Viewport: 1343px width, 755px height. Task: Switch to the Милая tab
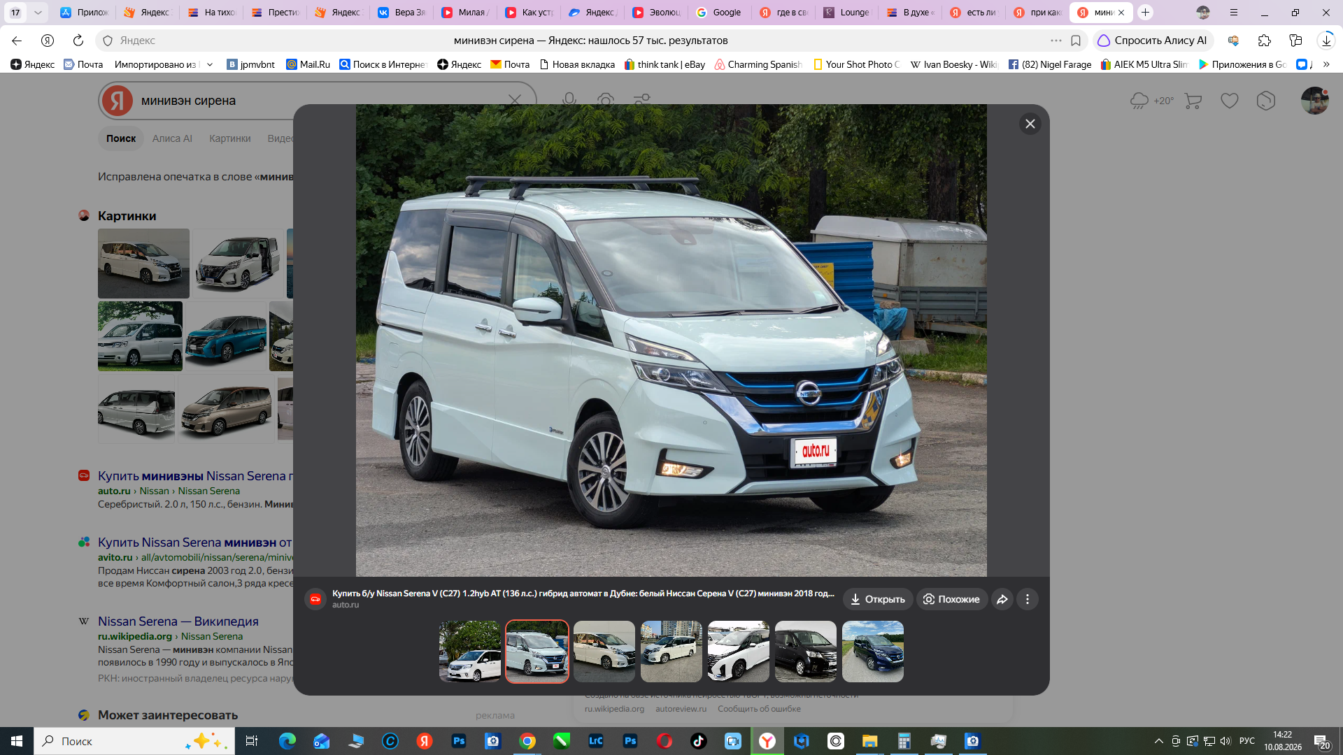[x=465, y=13]
